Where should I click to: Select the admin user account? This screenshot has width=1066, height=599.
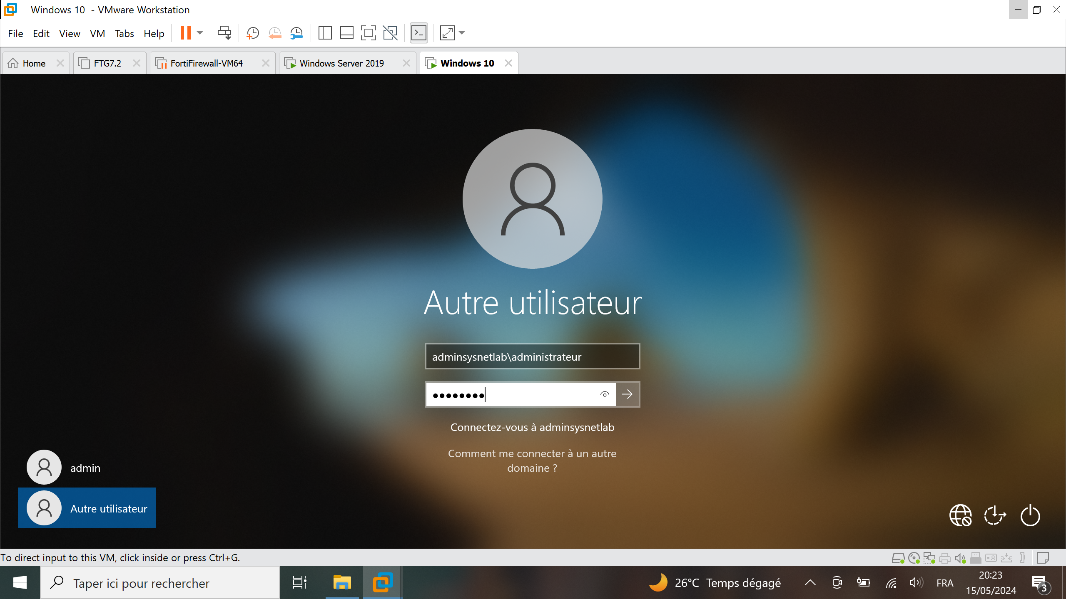(x=64, y=467)
